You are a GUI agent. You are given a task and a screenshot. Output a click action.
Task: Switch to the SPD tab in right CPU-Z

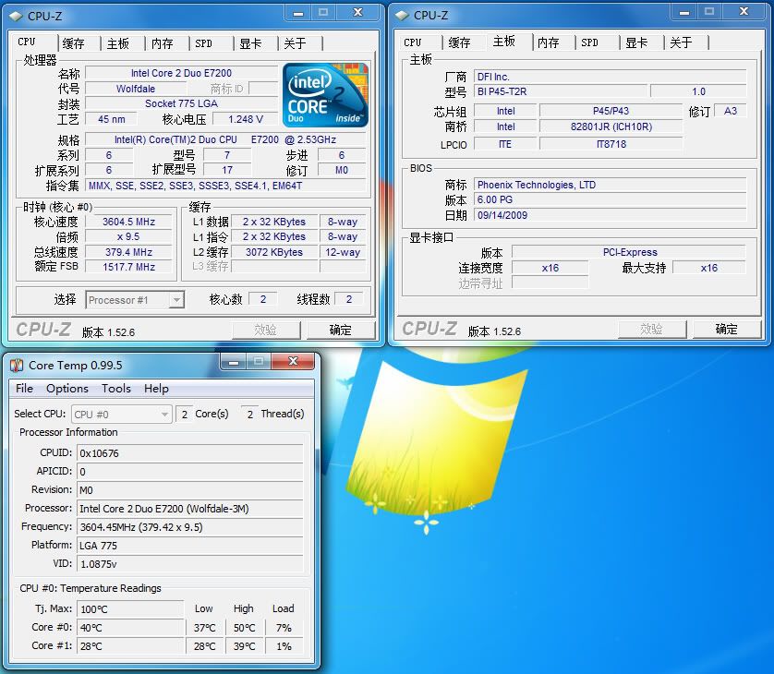pos(590,42)
